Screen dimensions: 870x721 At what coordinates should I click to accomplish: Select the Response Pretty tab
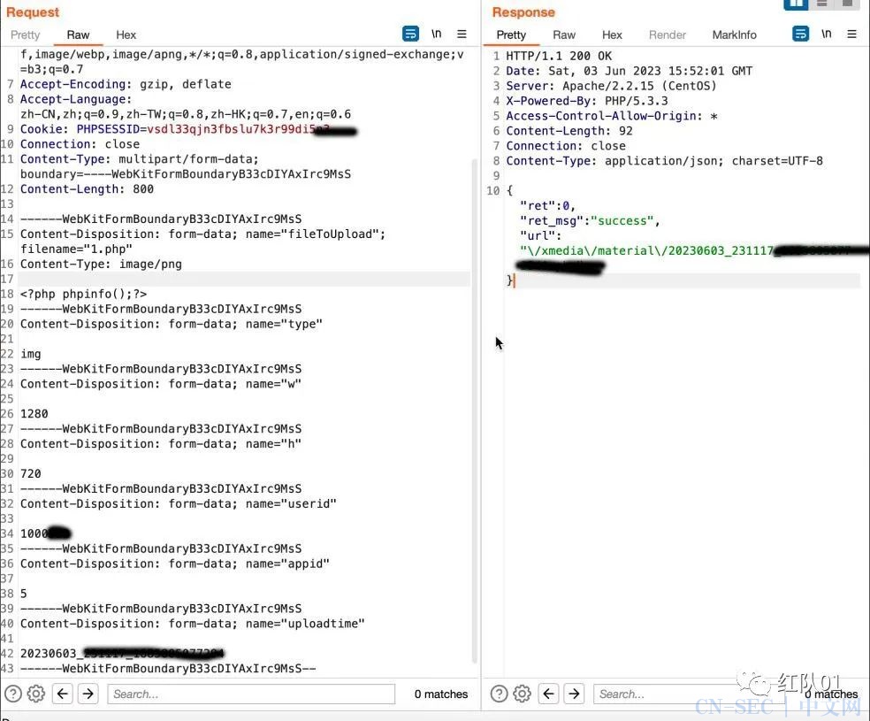(511, 35)
